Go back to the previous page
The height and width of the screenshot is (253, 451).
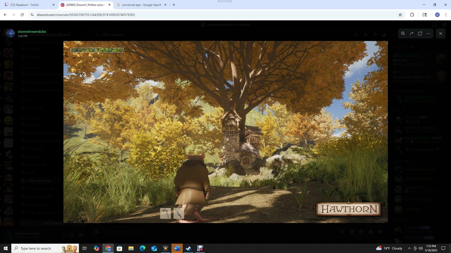tap(5, 15)
